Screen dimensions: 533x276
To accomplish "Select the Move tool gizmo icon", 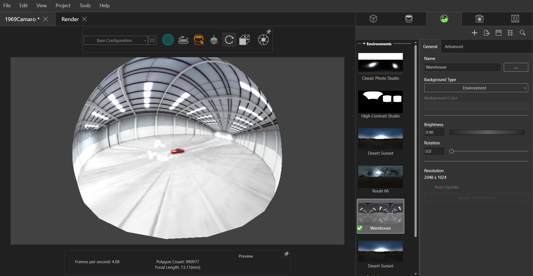I will [214, 40].
